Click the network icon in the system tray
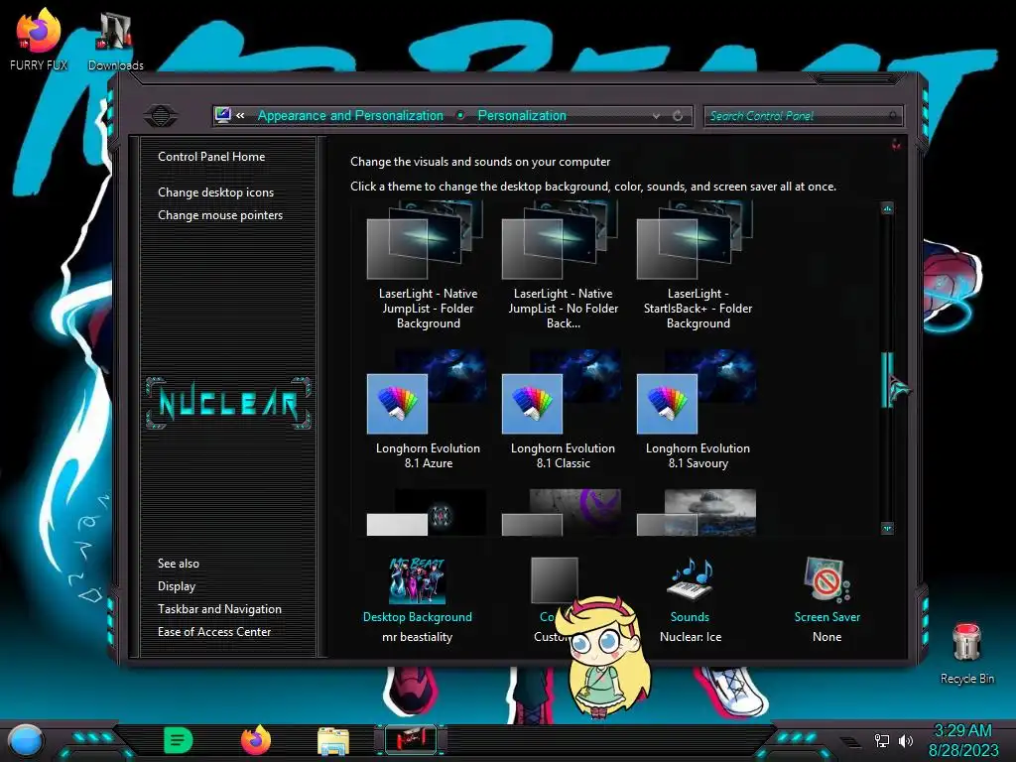Screen dimensions: 1016x762 pos(881,740)
